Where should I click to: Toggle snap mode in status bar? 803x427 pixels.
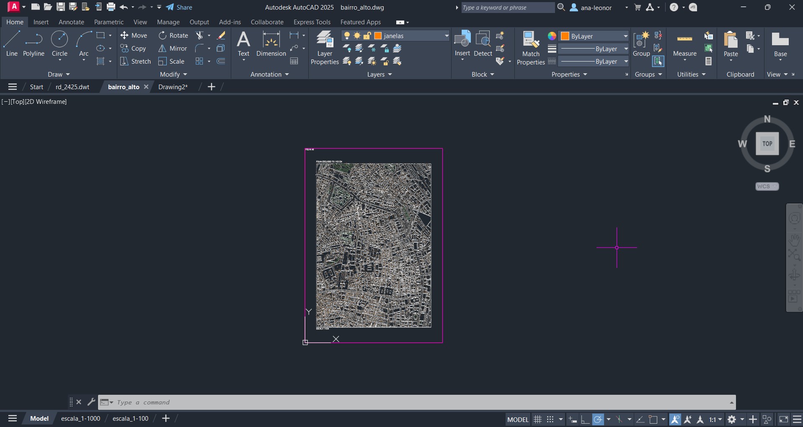pos(550,419)
